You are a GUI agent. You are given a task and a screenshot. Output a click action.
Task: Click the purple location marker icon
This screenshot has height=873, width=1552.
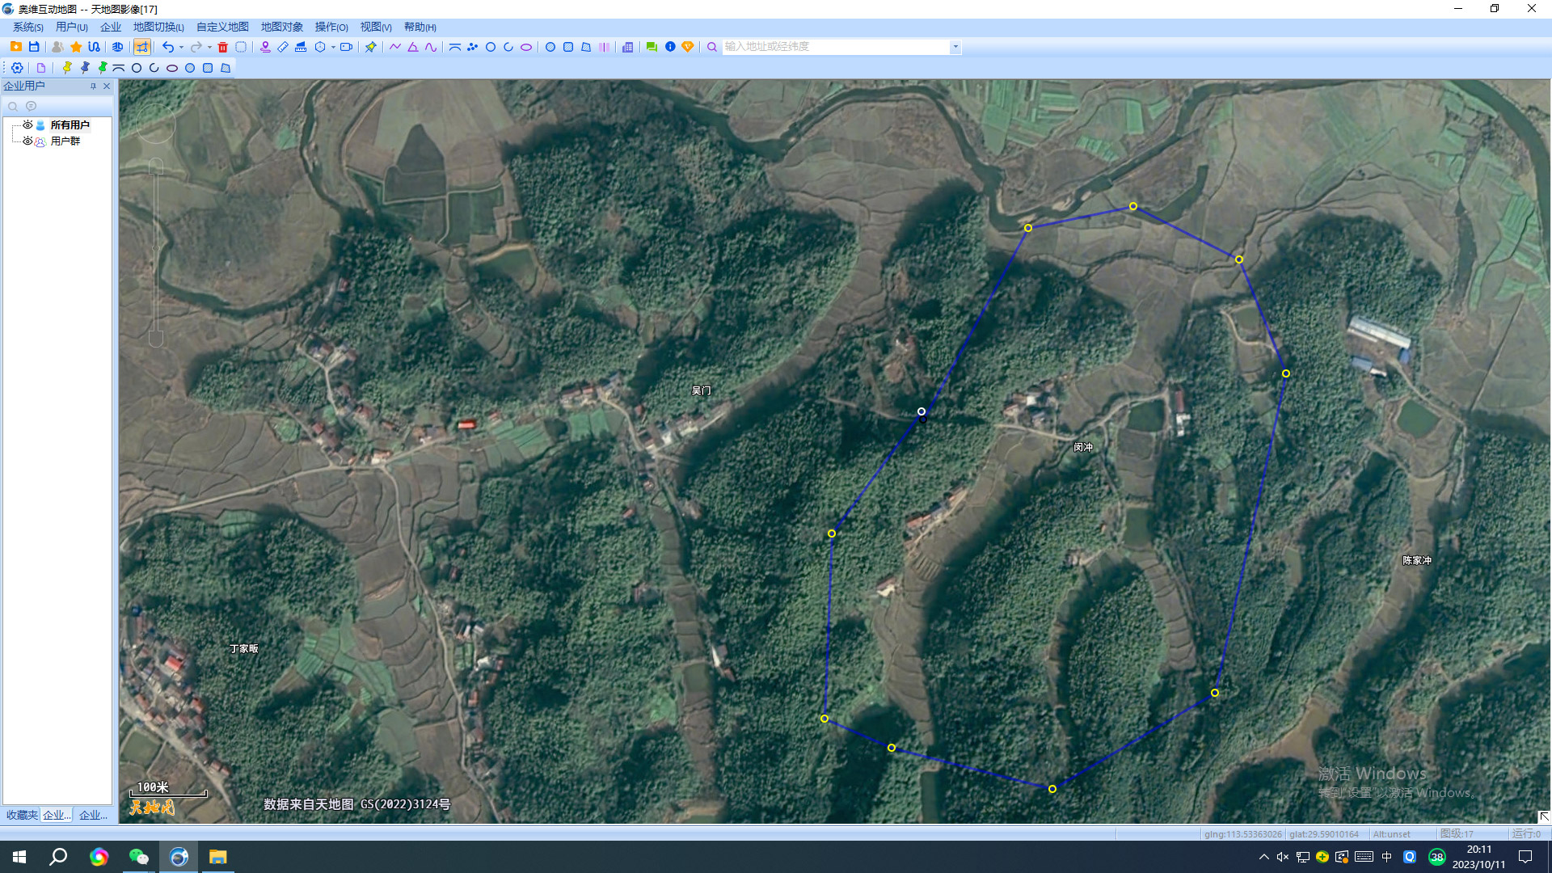(265, 47)
